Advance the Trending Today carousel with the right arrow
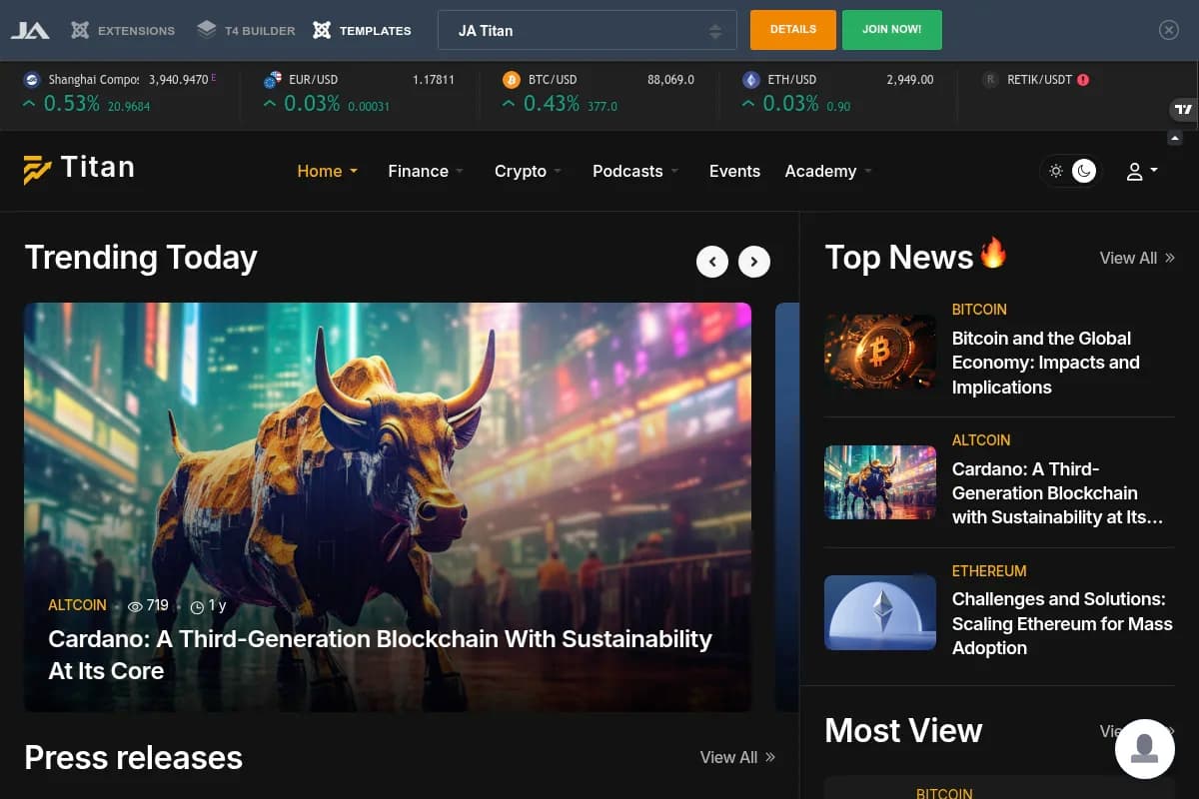Screen dimensions: 1199x799 (754, 261)
